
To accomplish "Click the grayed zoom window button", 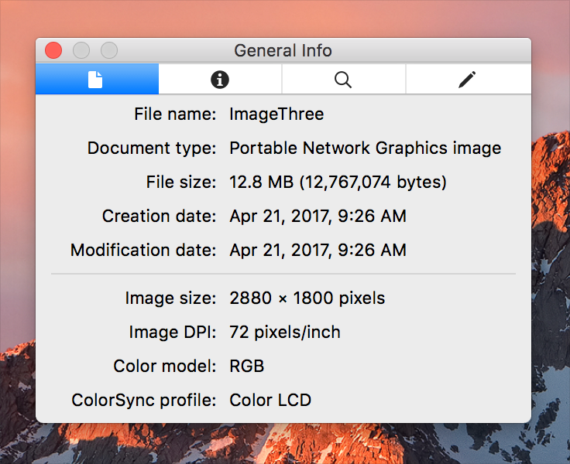I will [109, 50].
